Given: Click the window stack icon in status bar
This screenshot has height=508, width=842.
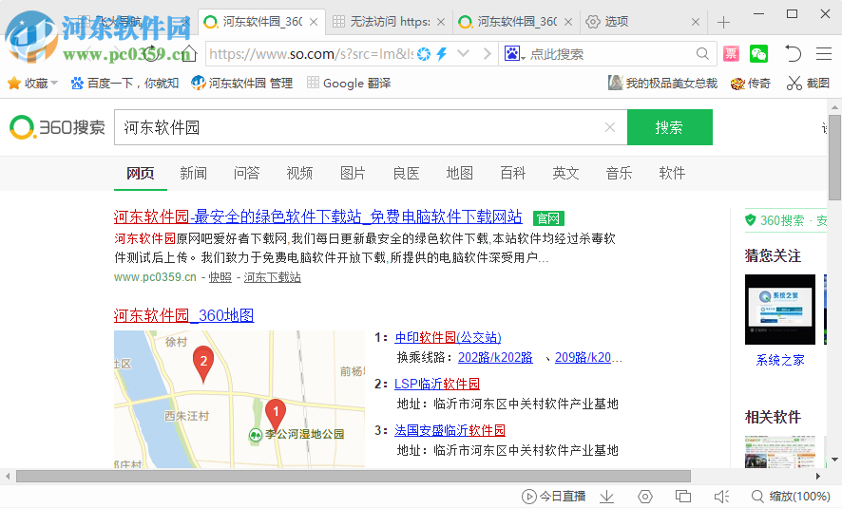Looking at the screenshot, I should click(x=683, y=497).
